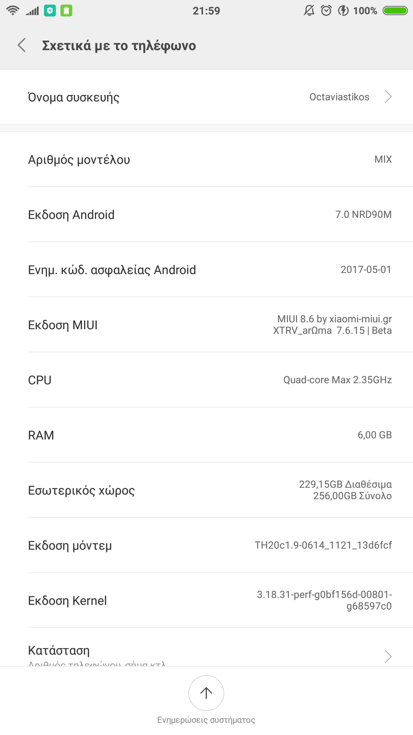
Task: Expand the Κατάσταση row chevron
Action: [x=388, y=656]
